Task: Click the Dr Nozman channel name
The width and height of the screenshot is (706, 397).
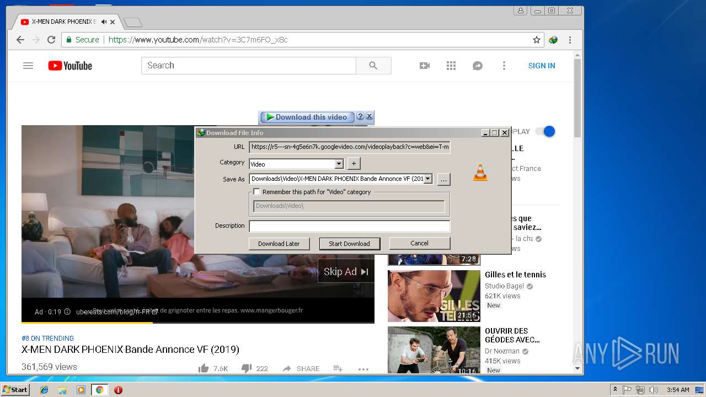Action: 502,351
